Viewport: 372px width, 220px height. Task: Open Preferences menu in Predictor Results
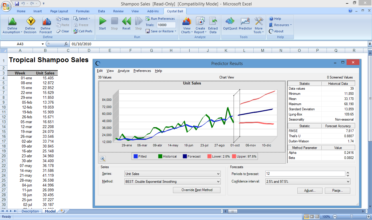[142, 71]
